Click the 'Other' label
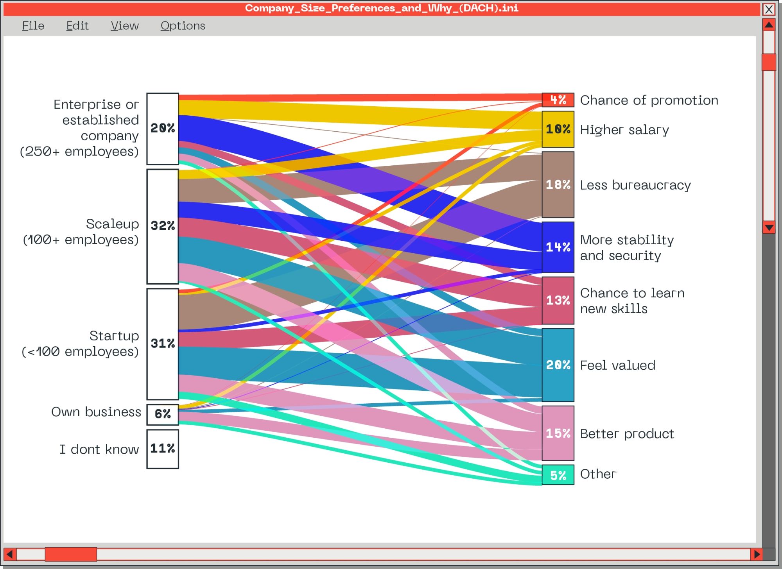782x569 pixels. tap(598, 474)
